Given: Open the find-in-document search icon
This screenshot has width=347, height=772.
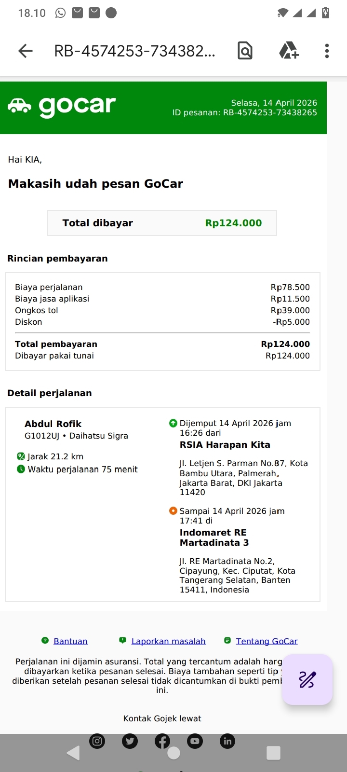Looking at the screenshot, I should (245, 51).
